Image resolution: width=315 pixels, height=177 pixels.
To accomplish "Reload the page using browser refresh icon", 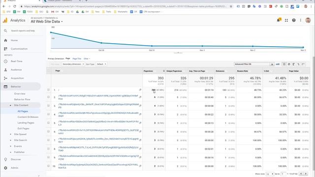I will [x=15, y=6].
